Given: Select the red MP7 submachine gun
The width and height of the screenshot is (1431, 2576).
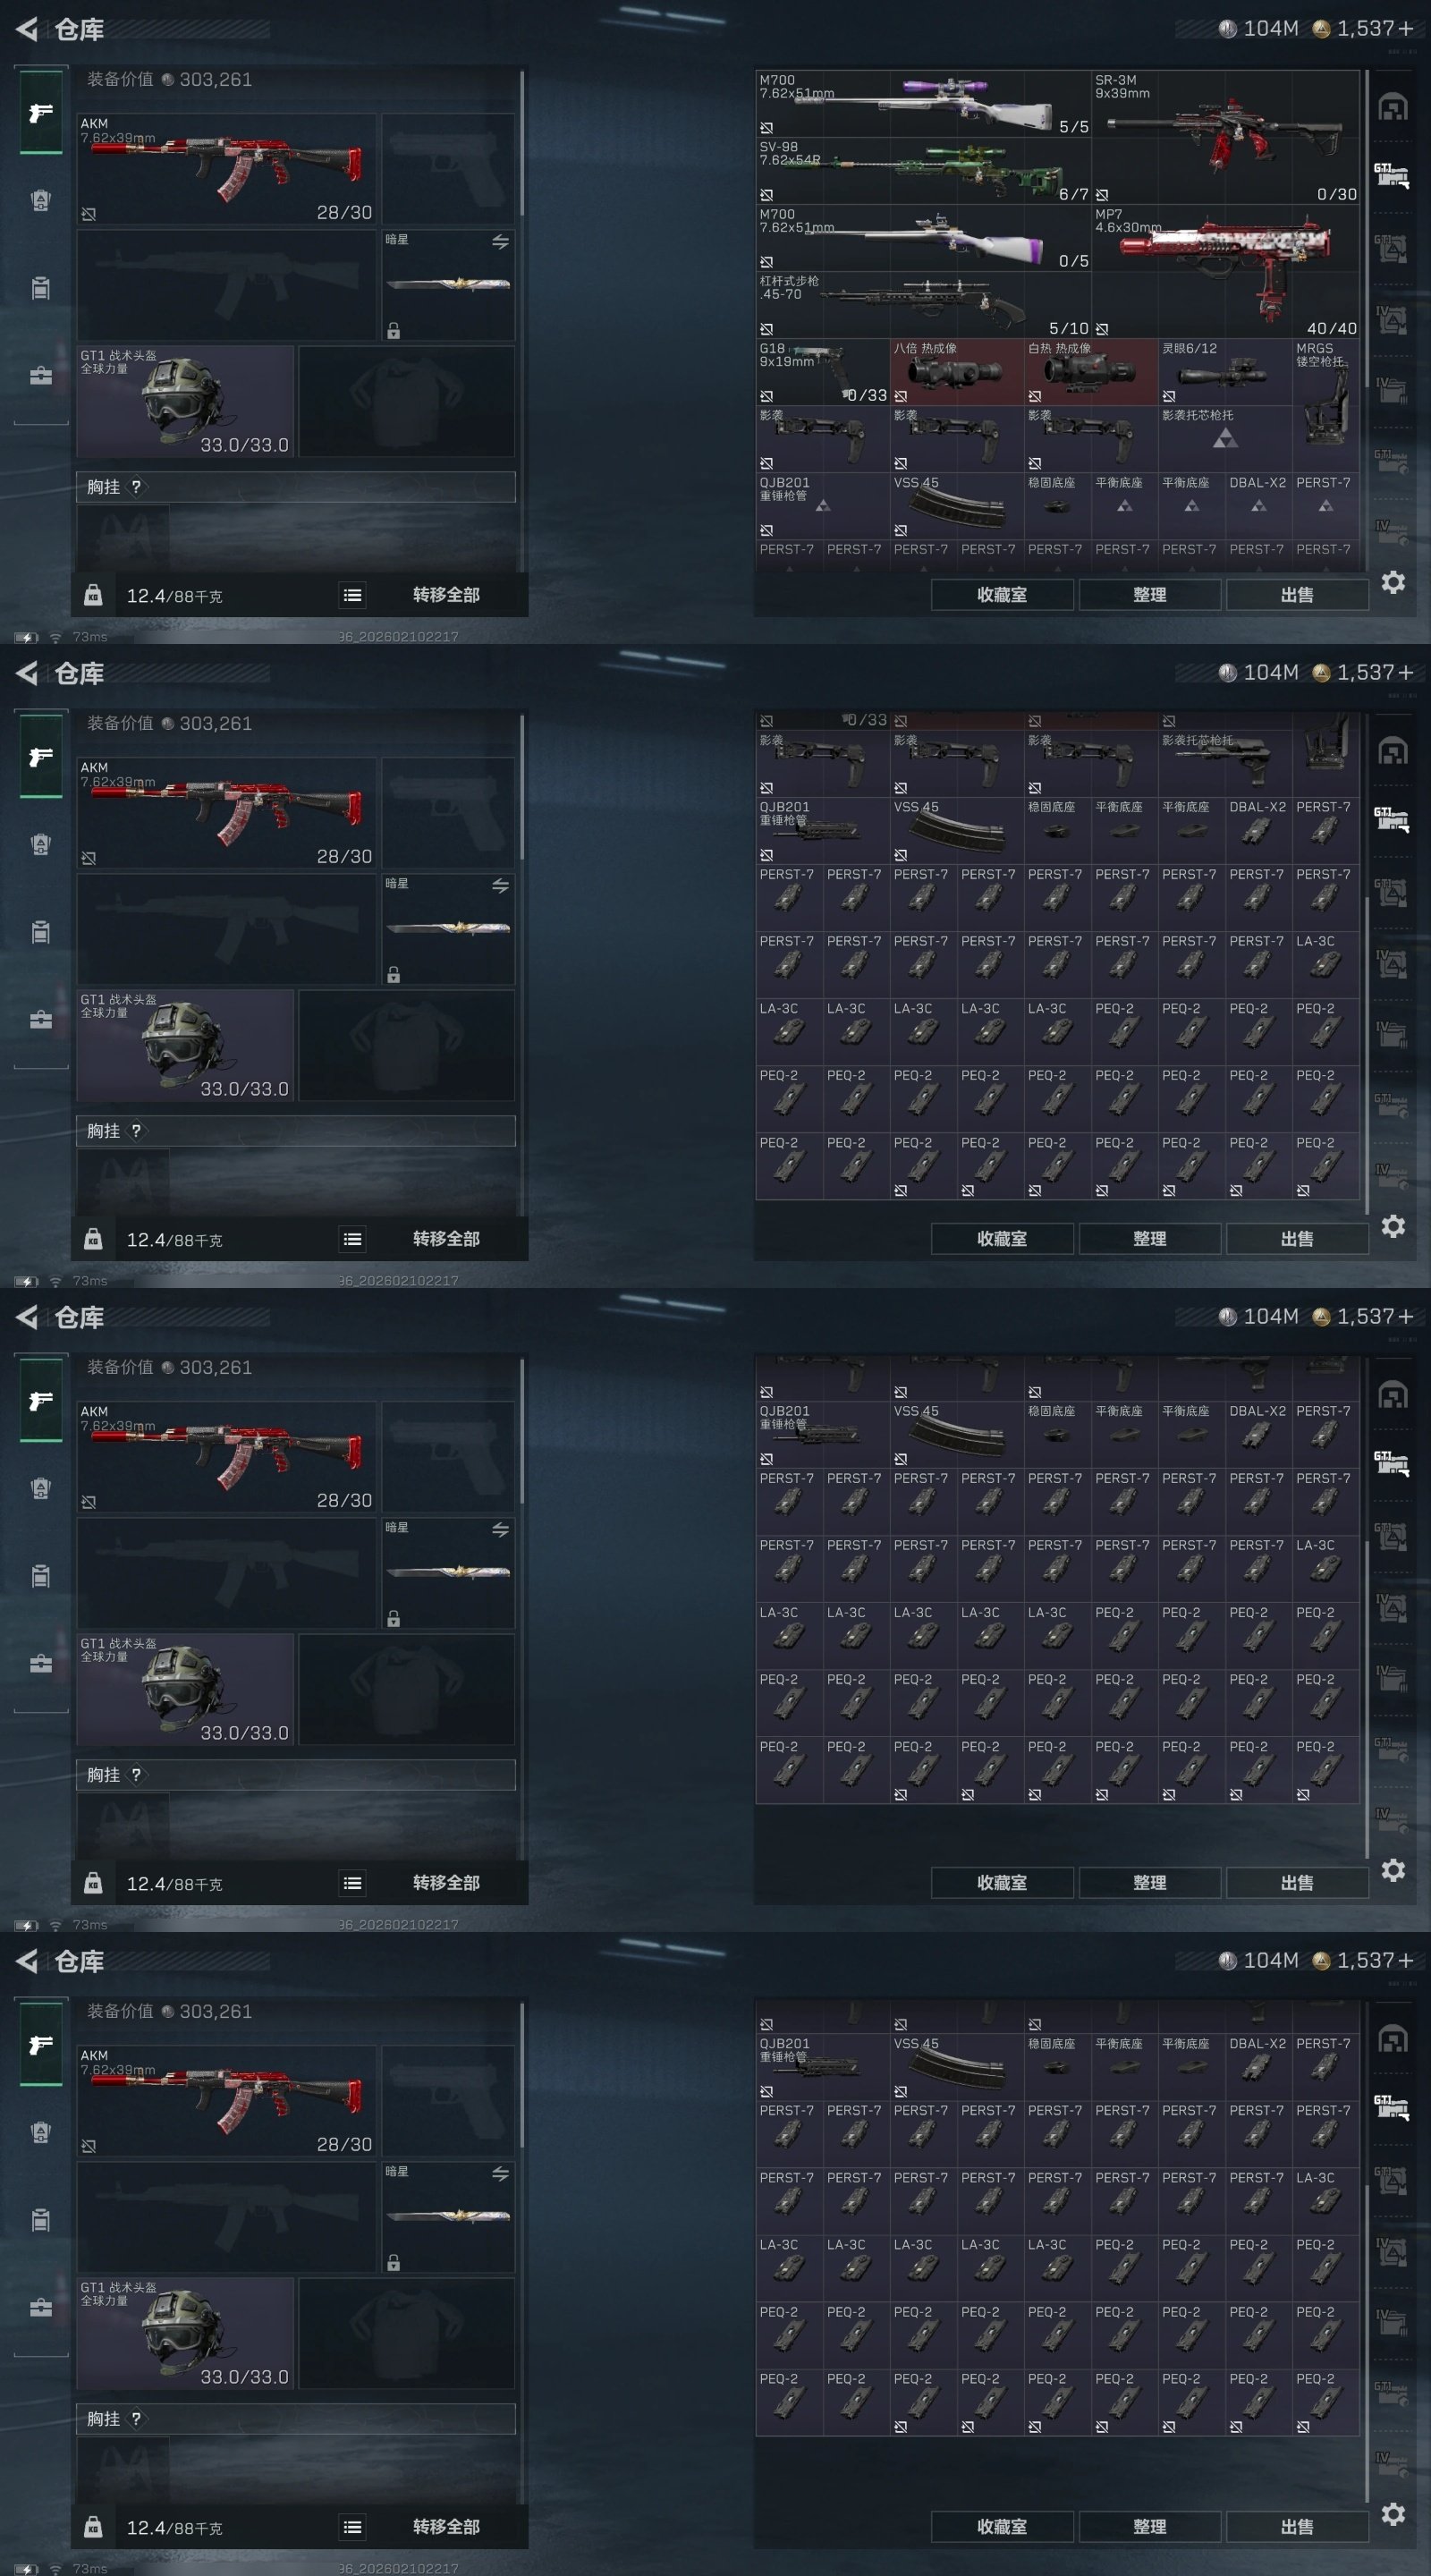Looking at the screenshot, I should pyautogui.click(x=1225, y=271).
